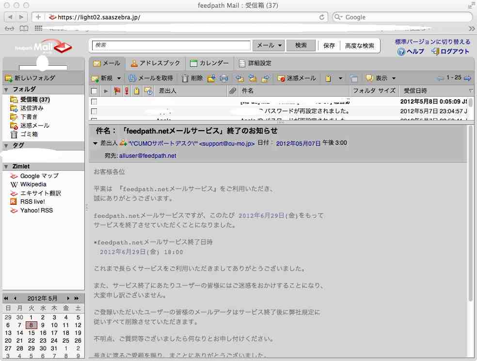Switch to the アドレスブック tab
This screenshot has width=477, height=361.
tap(155, 63)
